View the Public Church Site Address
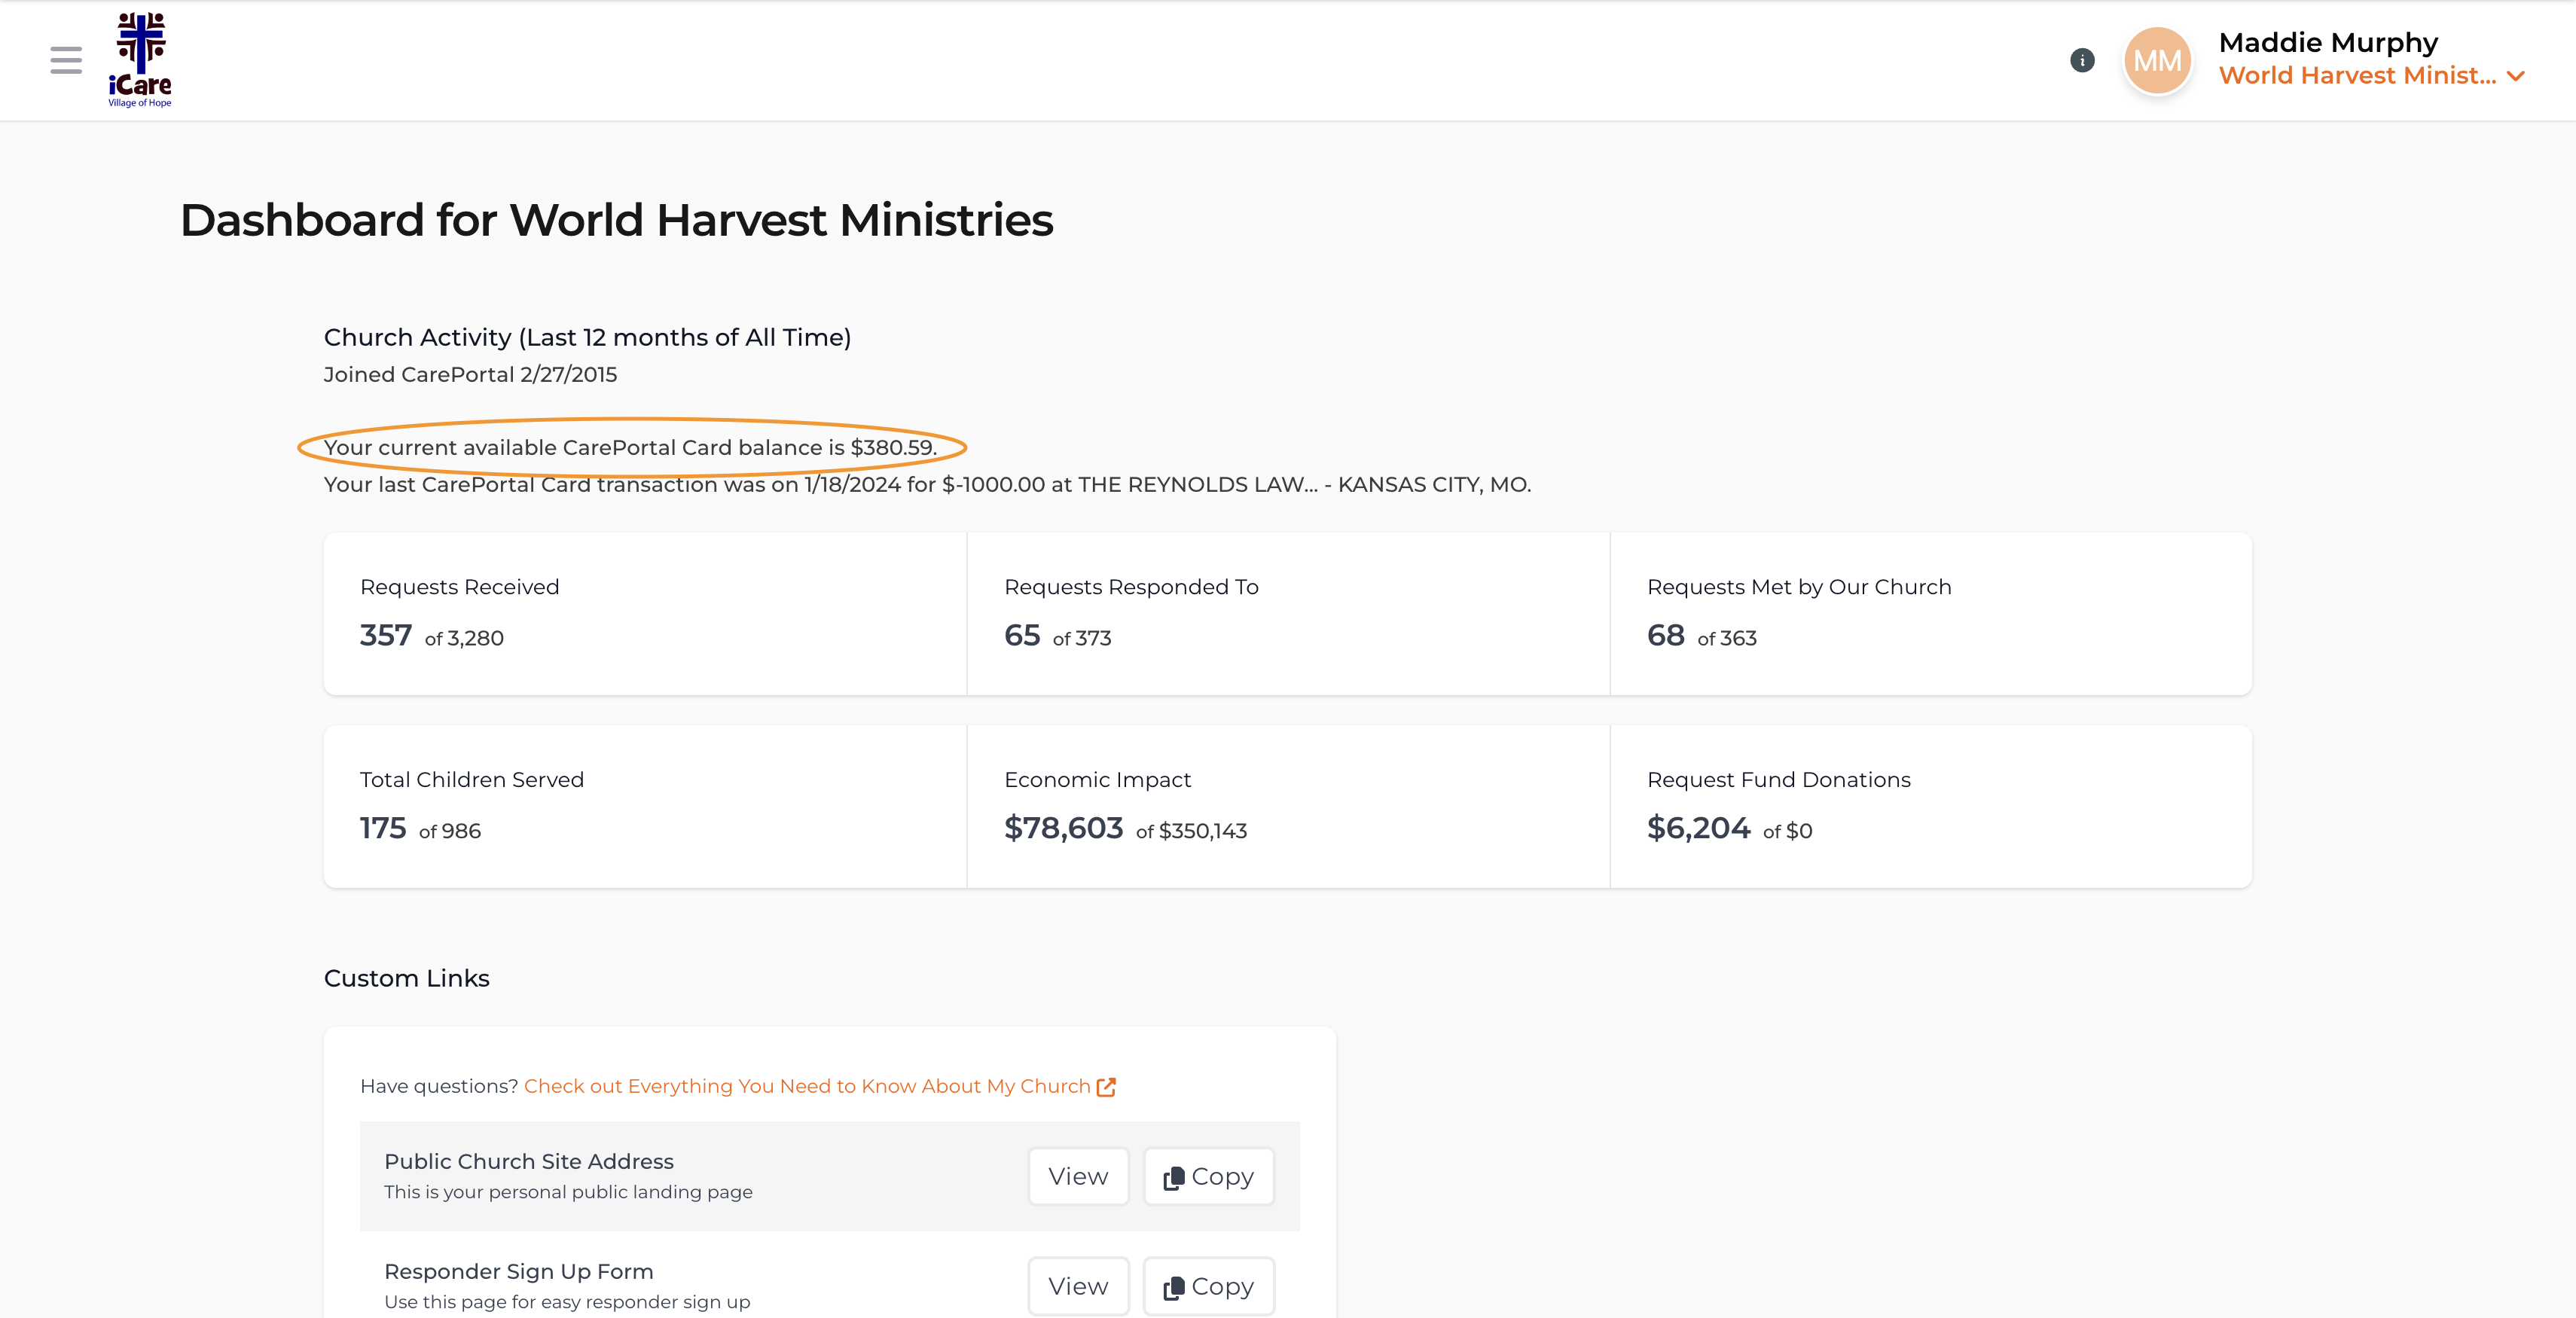 1078,1176
